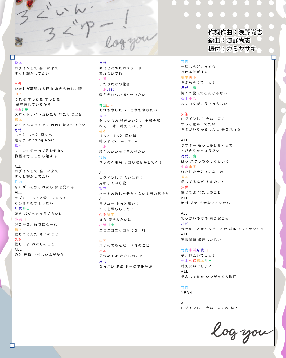Click the 松本久保福本井出 singer label

(x=196, y=261)
